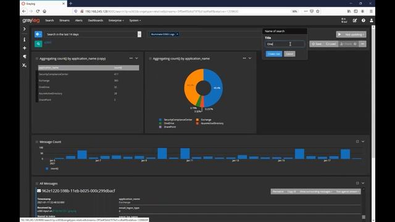
Task: Click the blue SecurityComplianceCenter legend swatch
Action: coord(160,120)
